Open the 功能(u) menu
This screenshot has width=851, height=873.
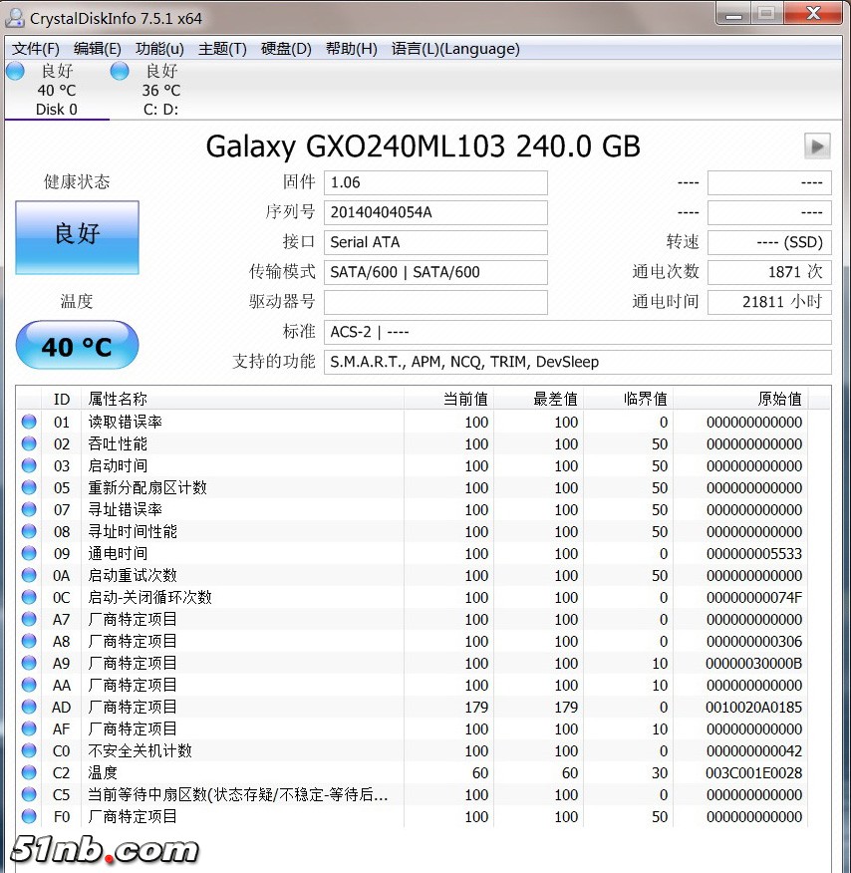[159, 49]
